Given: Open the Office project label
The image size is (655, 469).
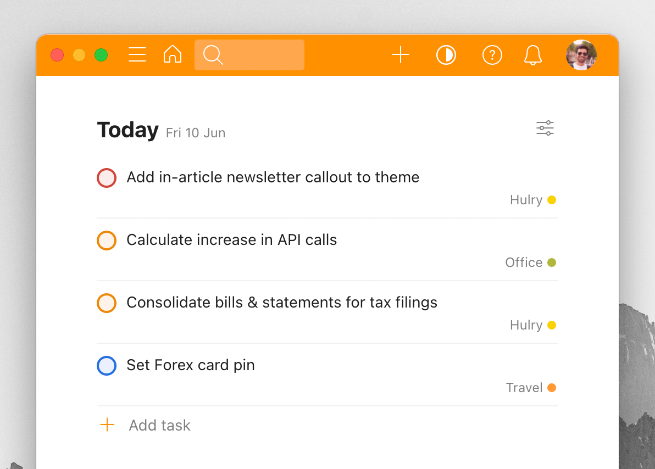Looking at the screenshot, I should click(x=524, y=263).
